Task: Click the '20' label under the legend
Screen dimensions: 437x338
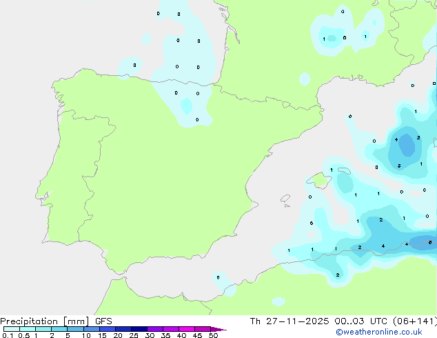Action: click(x=118, y=335)
